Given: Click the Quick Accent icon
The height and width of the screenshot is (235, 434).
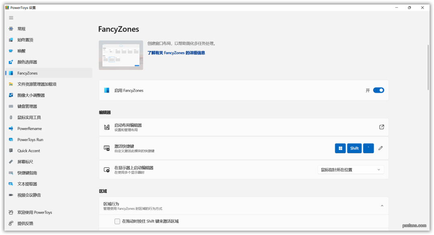Looking at the screenshot, I should [x=11, y=150].
